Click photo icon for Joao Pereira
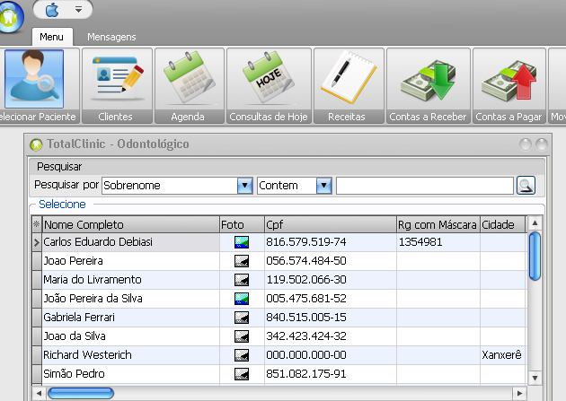The image size is (566, 401). click(242, 261)
